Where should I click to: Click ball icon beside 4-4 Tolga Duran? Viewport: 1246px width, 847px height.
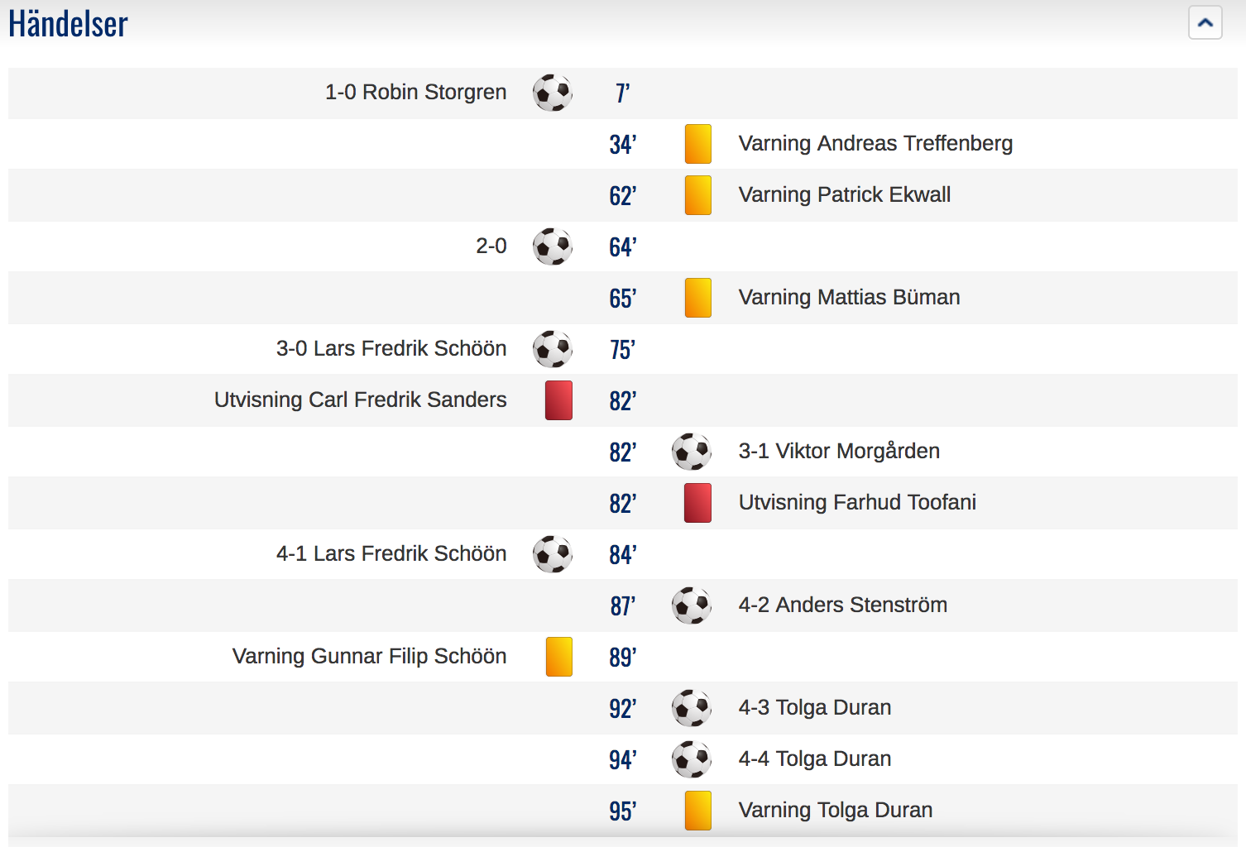click(692, 759)
